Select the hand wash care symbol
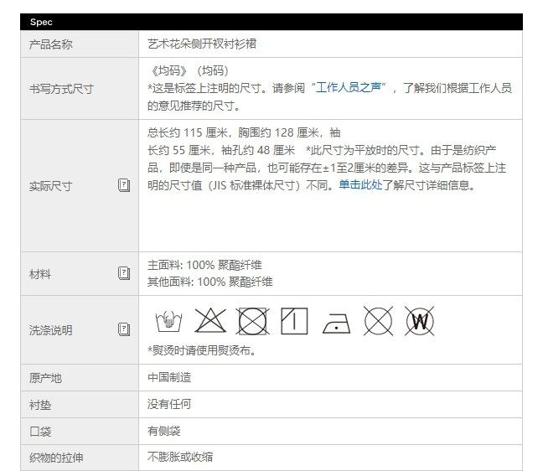The height and width of the screenshot is (471, 543). 168,321
